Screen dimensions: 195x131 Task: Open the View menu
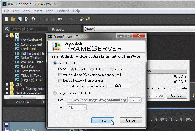coord(26,11)
